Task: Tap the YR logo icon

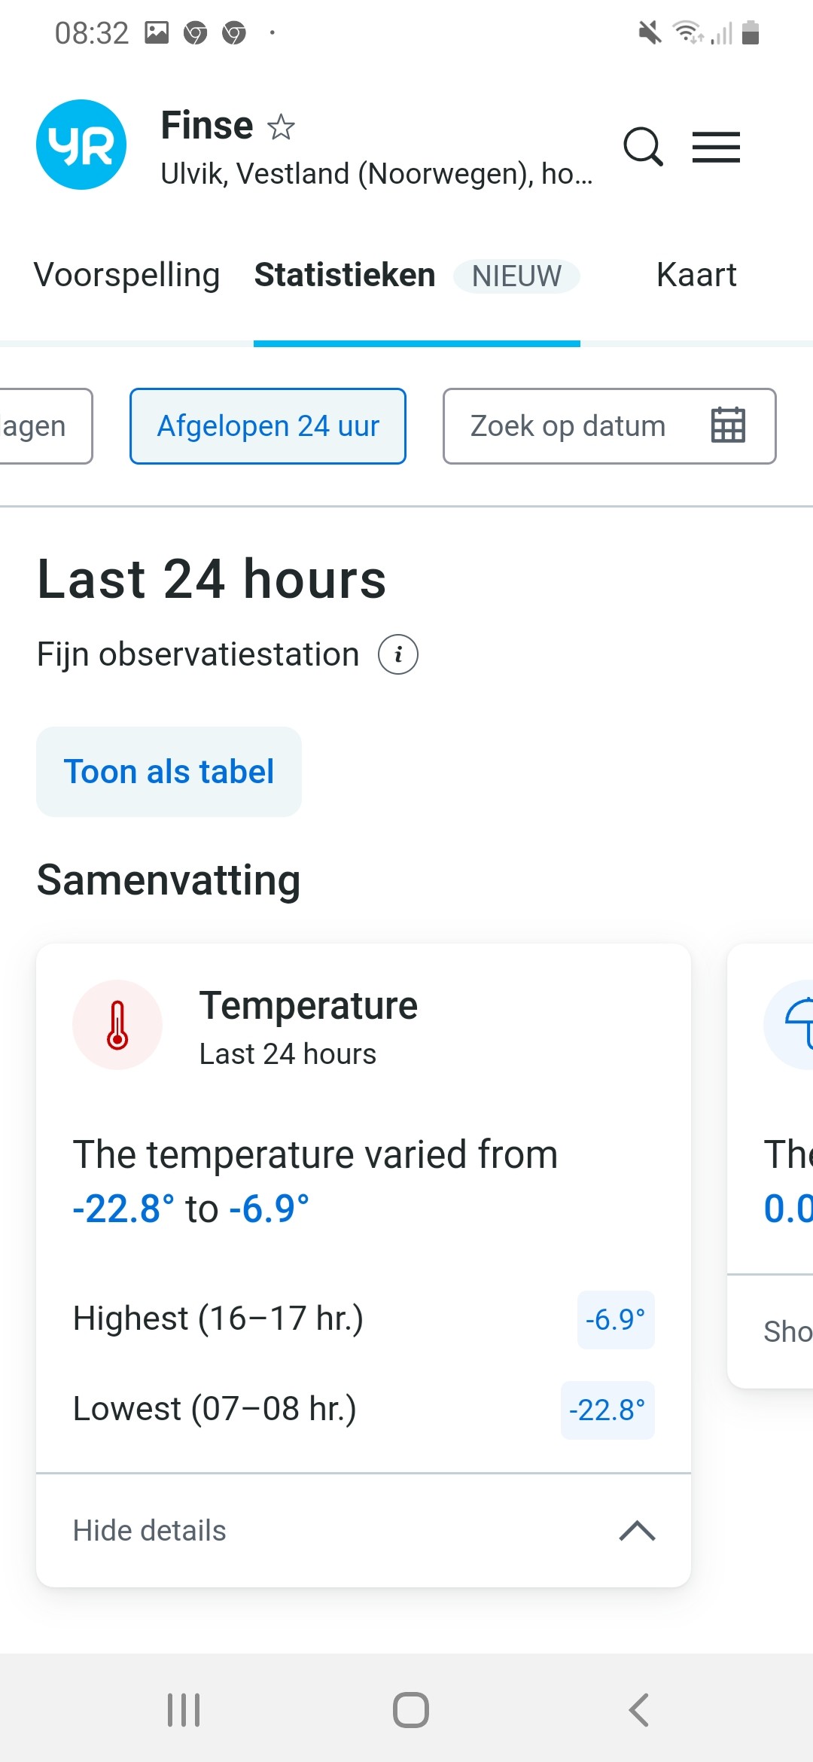Action: pos(81,145)
